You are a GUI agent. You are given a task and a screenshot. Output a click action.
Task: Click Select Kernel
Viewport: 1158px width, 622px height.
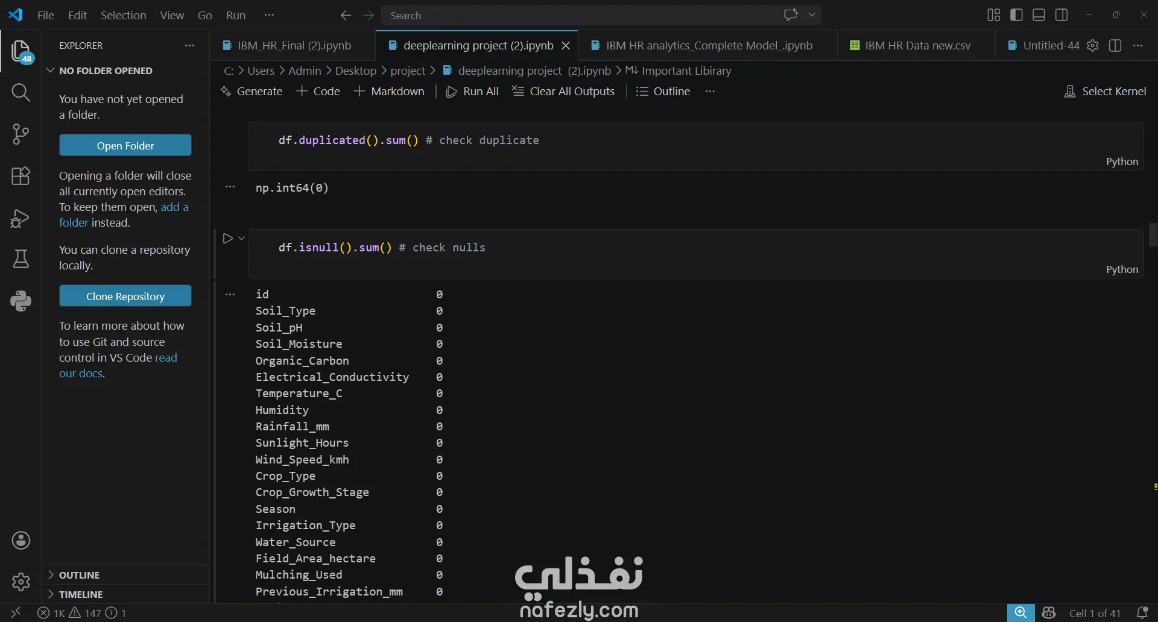tap(1105, 92)
